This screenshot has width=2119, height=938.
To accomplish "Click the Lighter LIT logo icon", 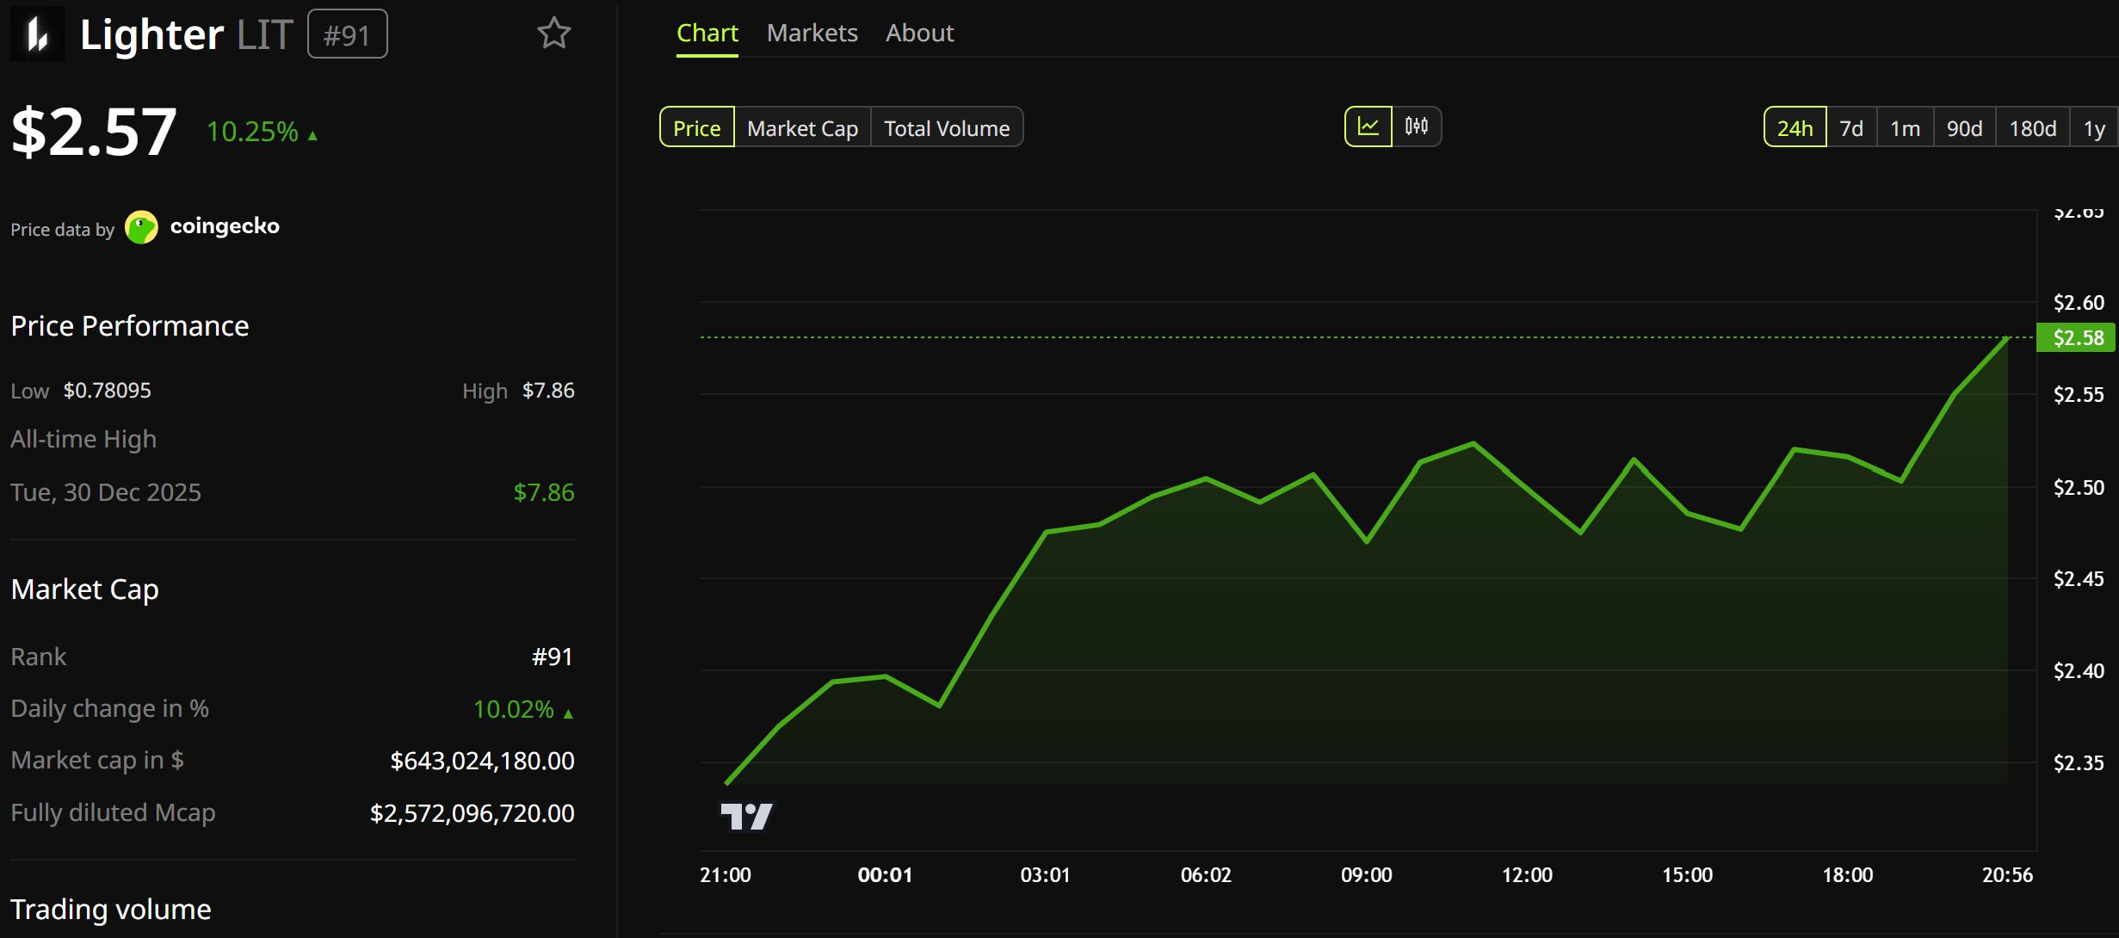I will point(37,34).
